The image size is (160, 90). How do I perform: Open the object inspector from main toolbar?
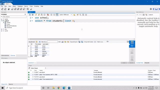click(9, 9)
